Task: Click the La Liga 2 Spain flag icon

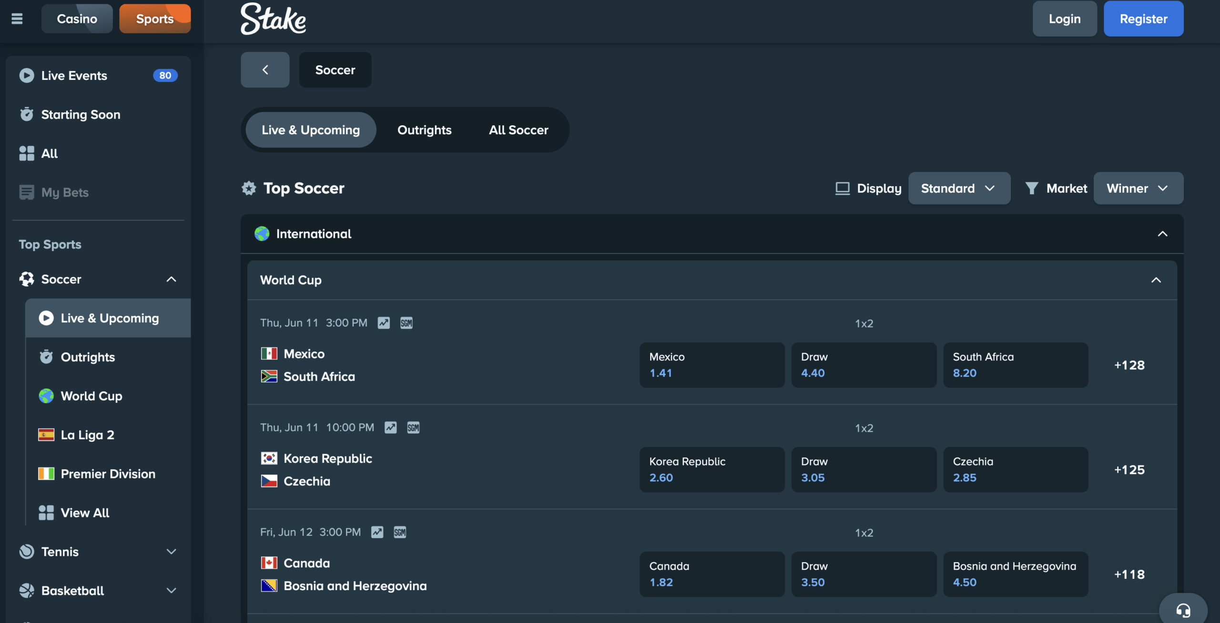Action: tap(46, 435)
